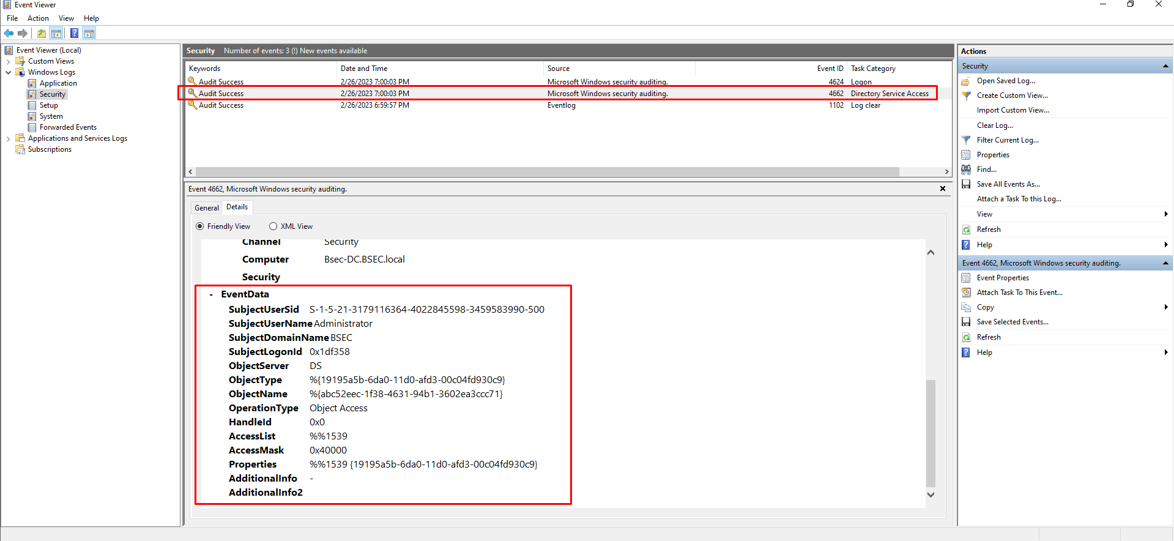Select the XML View radio button
Screen dimensions: 1174x541
(x=273, y=226)
